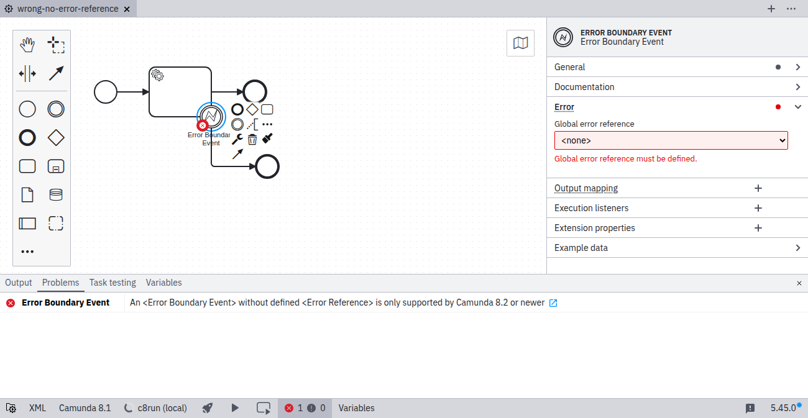Change element color with paint roller
This screenshot has width=808, height=418.
point(267,139)
